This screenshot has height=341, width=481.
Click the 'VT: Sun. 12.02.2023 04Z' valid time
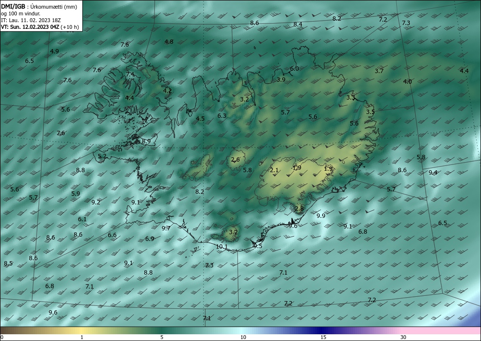(x=30, y=27)
